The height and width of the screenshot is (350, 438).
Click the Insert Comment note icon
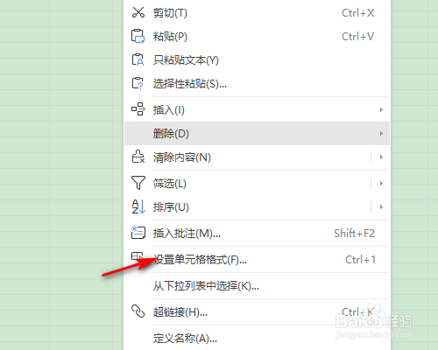(x=138, y=233)
